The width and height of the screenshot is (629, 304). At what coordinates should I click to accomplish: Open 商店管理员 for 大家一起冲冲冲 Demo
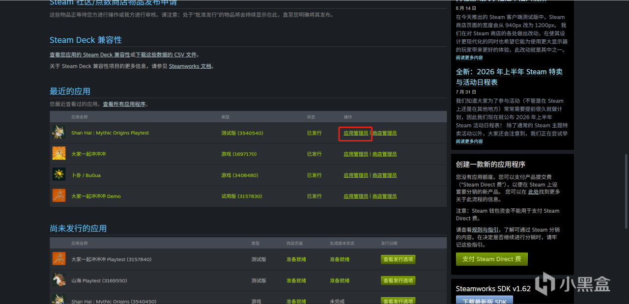coord(384,196)
